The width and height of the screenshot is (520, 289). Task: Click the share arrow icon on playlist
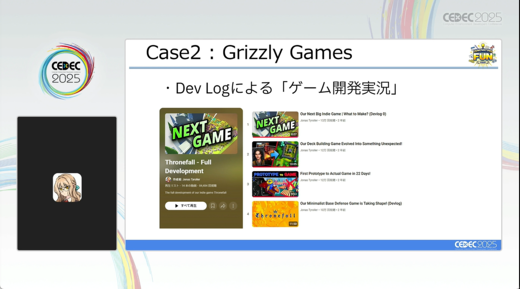tap(223, 206)
